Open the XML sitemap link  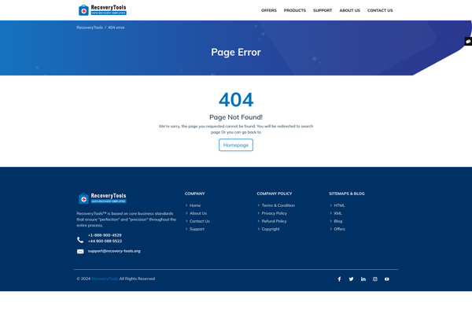337,213
